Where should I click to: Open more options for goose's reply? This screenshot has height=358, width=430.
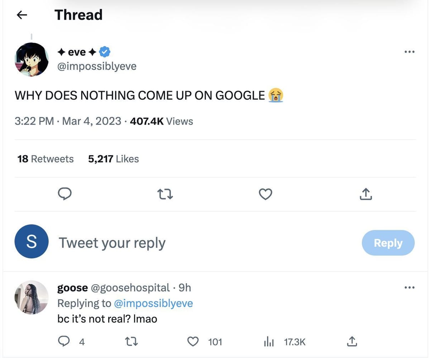[409, 287]
